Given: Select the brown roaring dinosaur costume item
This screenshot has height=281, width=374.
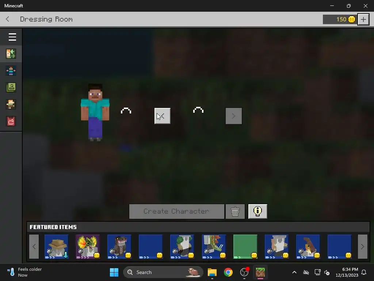Looking at the screenshot, I should tap(119, 247).
